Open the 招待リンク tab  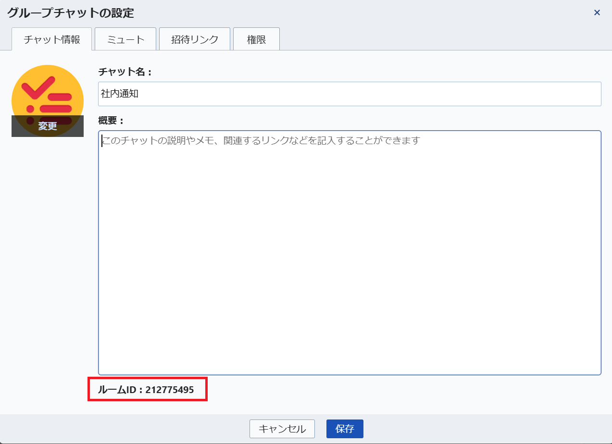click(195, 39)
